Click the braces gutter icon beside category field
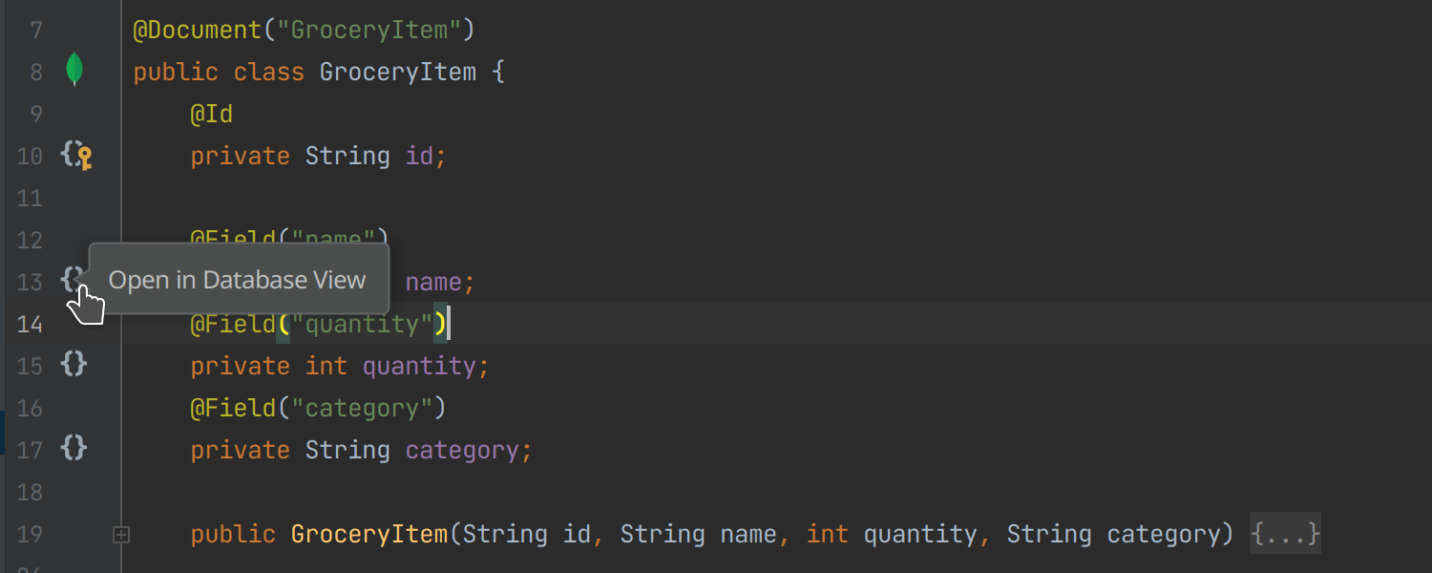Screen dimensions: 1432x573 (x=74, y=447)
